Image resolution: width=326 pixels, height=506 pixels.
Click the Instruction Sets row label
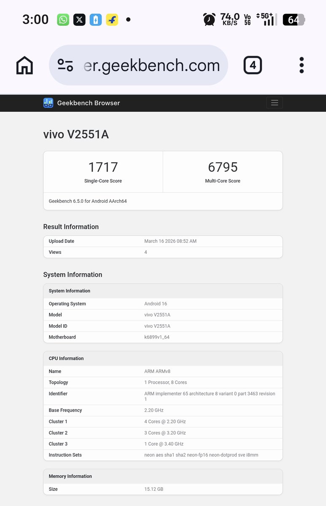(x=65, y=455)
